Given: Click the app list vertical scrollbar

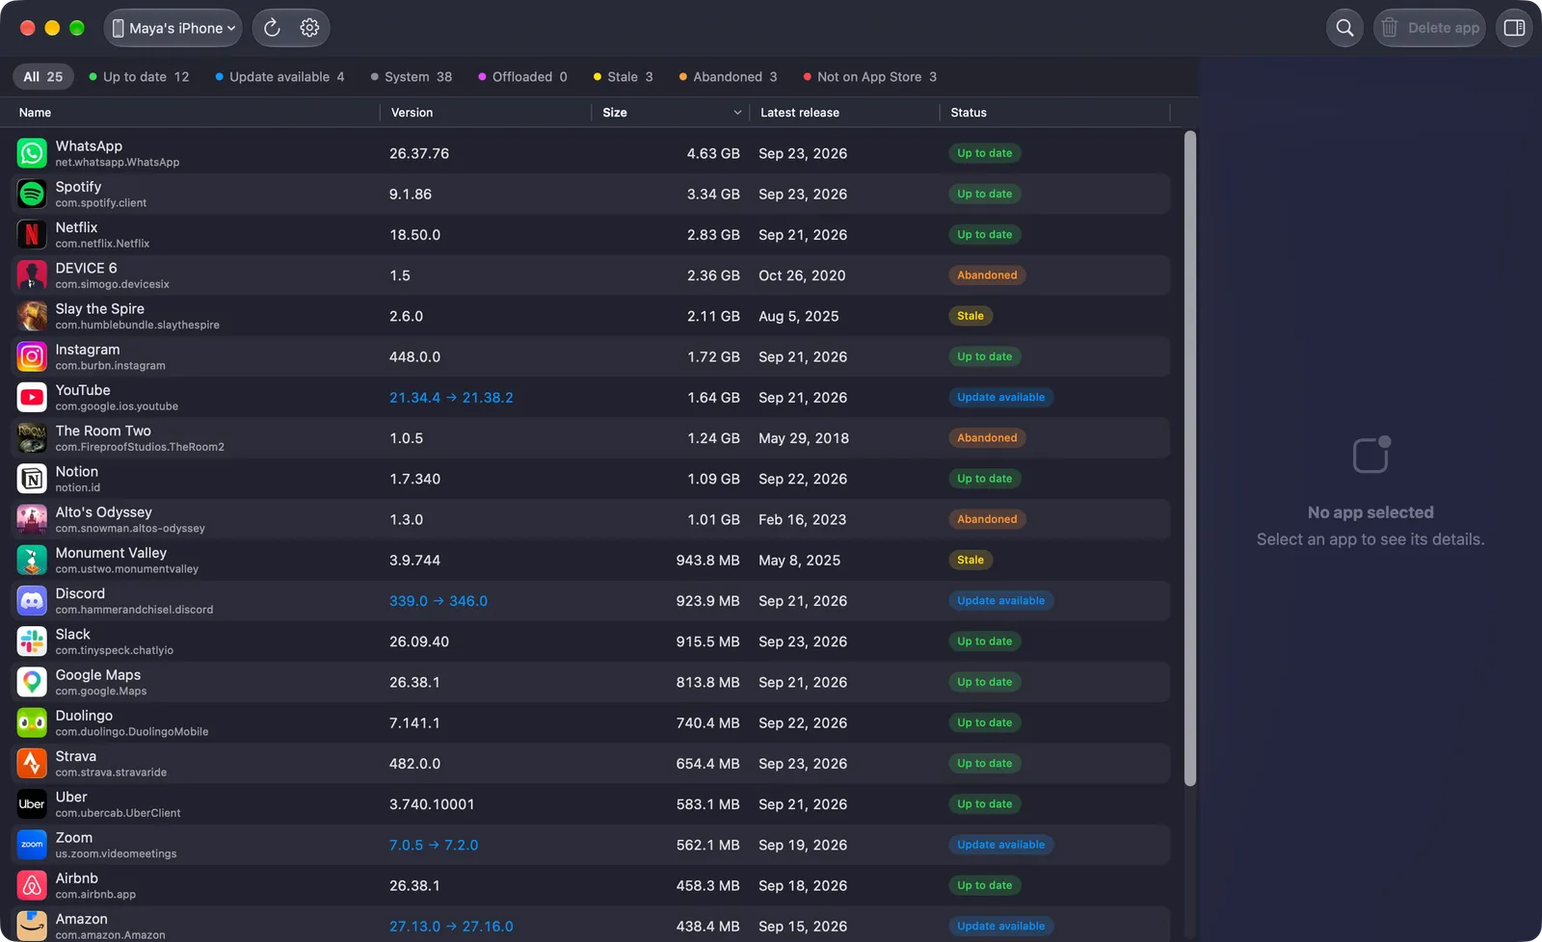Looking at the screenshot, I should (1190, 458).
